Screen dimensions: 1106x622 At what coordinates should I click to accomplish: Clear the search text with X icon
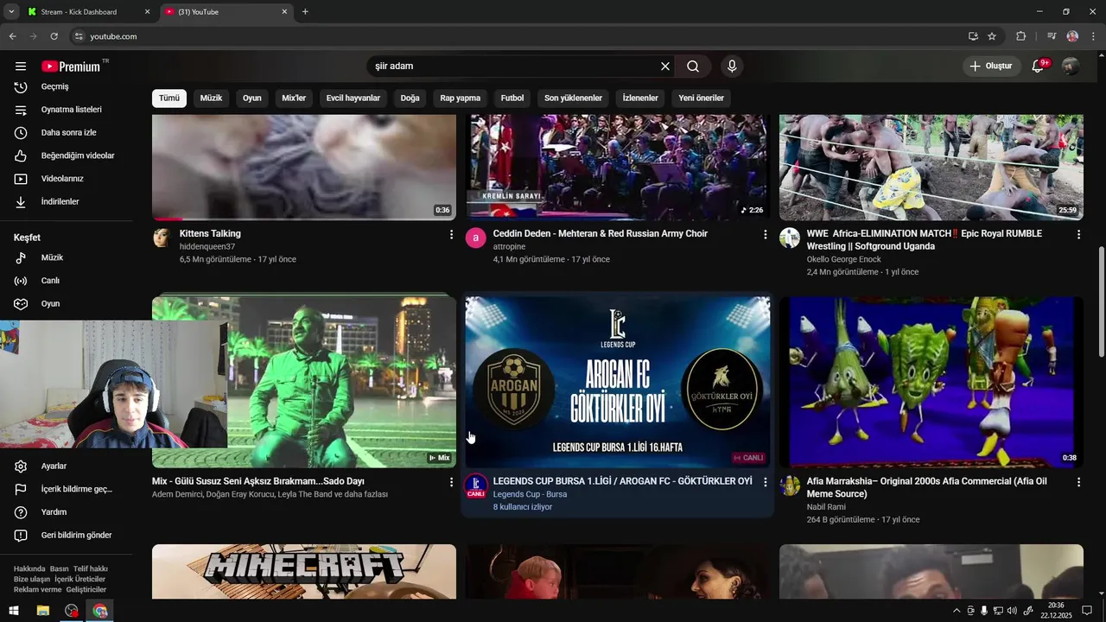665,67
